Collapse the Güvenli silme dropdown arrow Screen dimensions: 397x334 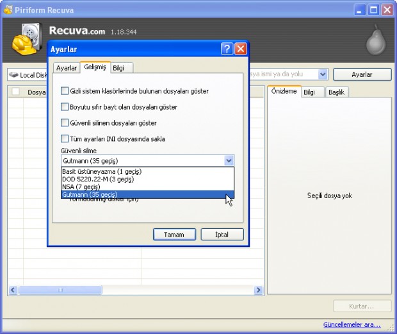click(229, 161)
